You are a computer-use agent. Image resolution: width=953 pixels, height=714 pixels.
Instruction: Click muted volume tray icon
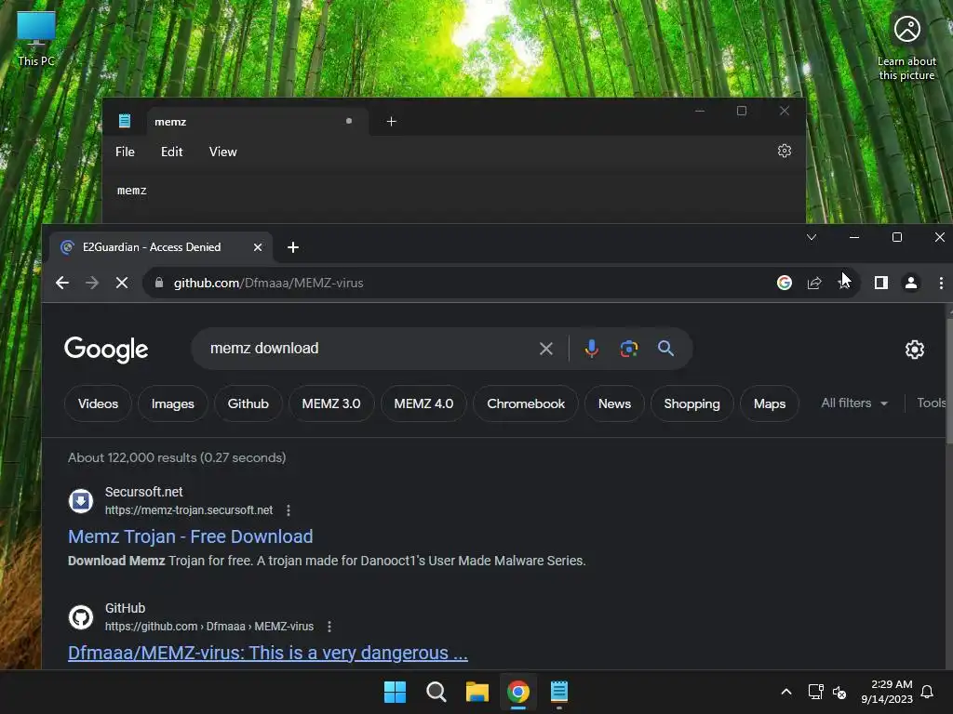[x=839, y=692]
